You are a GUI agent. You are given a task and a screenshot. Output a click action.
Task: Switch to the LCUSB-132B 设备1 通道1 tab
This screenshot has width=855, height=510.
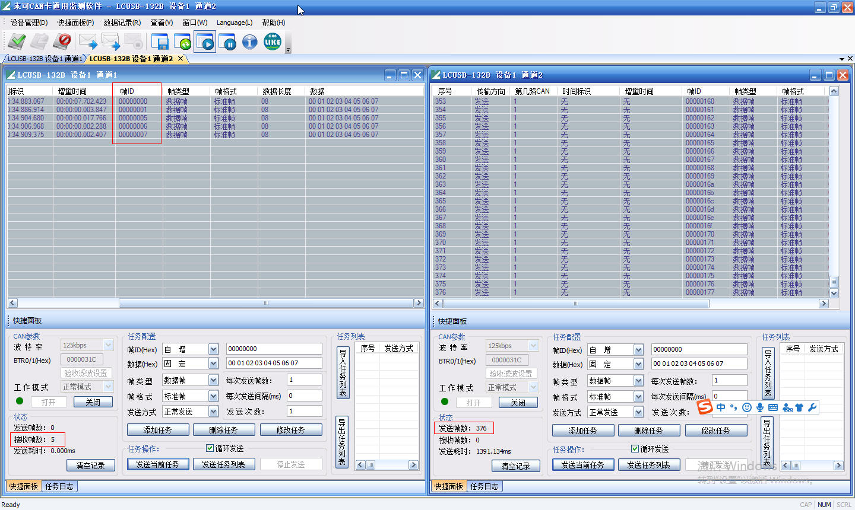coord(44,59)
